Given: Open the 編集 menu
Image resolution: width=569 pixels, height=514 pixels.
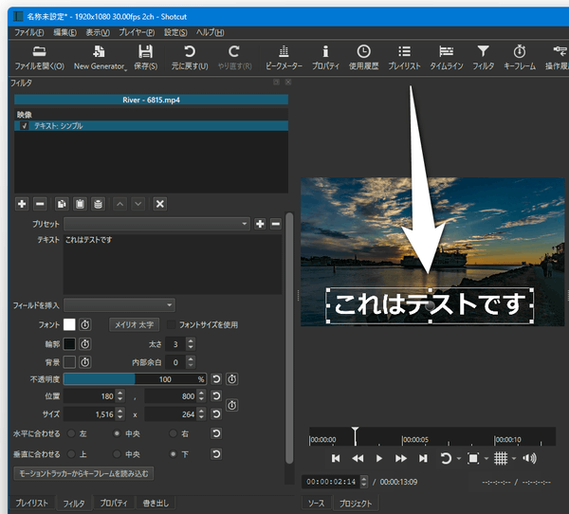Looking at the screenshot, I should click(x=64, y=32).
